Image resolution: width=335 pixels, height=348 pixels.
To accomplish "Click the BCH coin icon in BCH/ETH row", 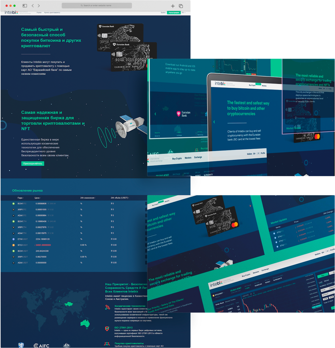I will coord(13,221).
